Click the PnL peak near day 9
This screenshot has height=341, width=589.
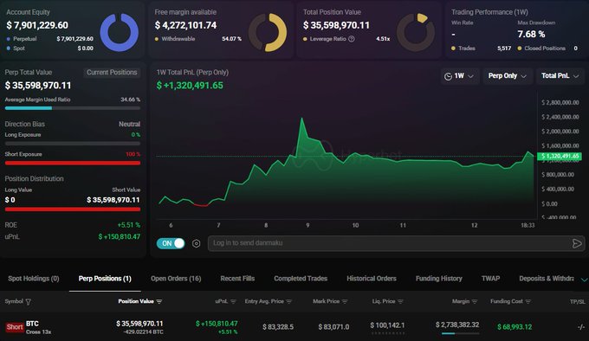[301, 119]
